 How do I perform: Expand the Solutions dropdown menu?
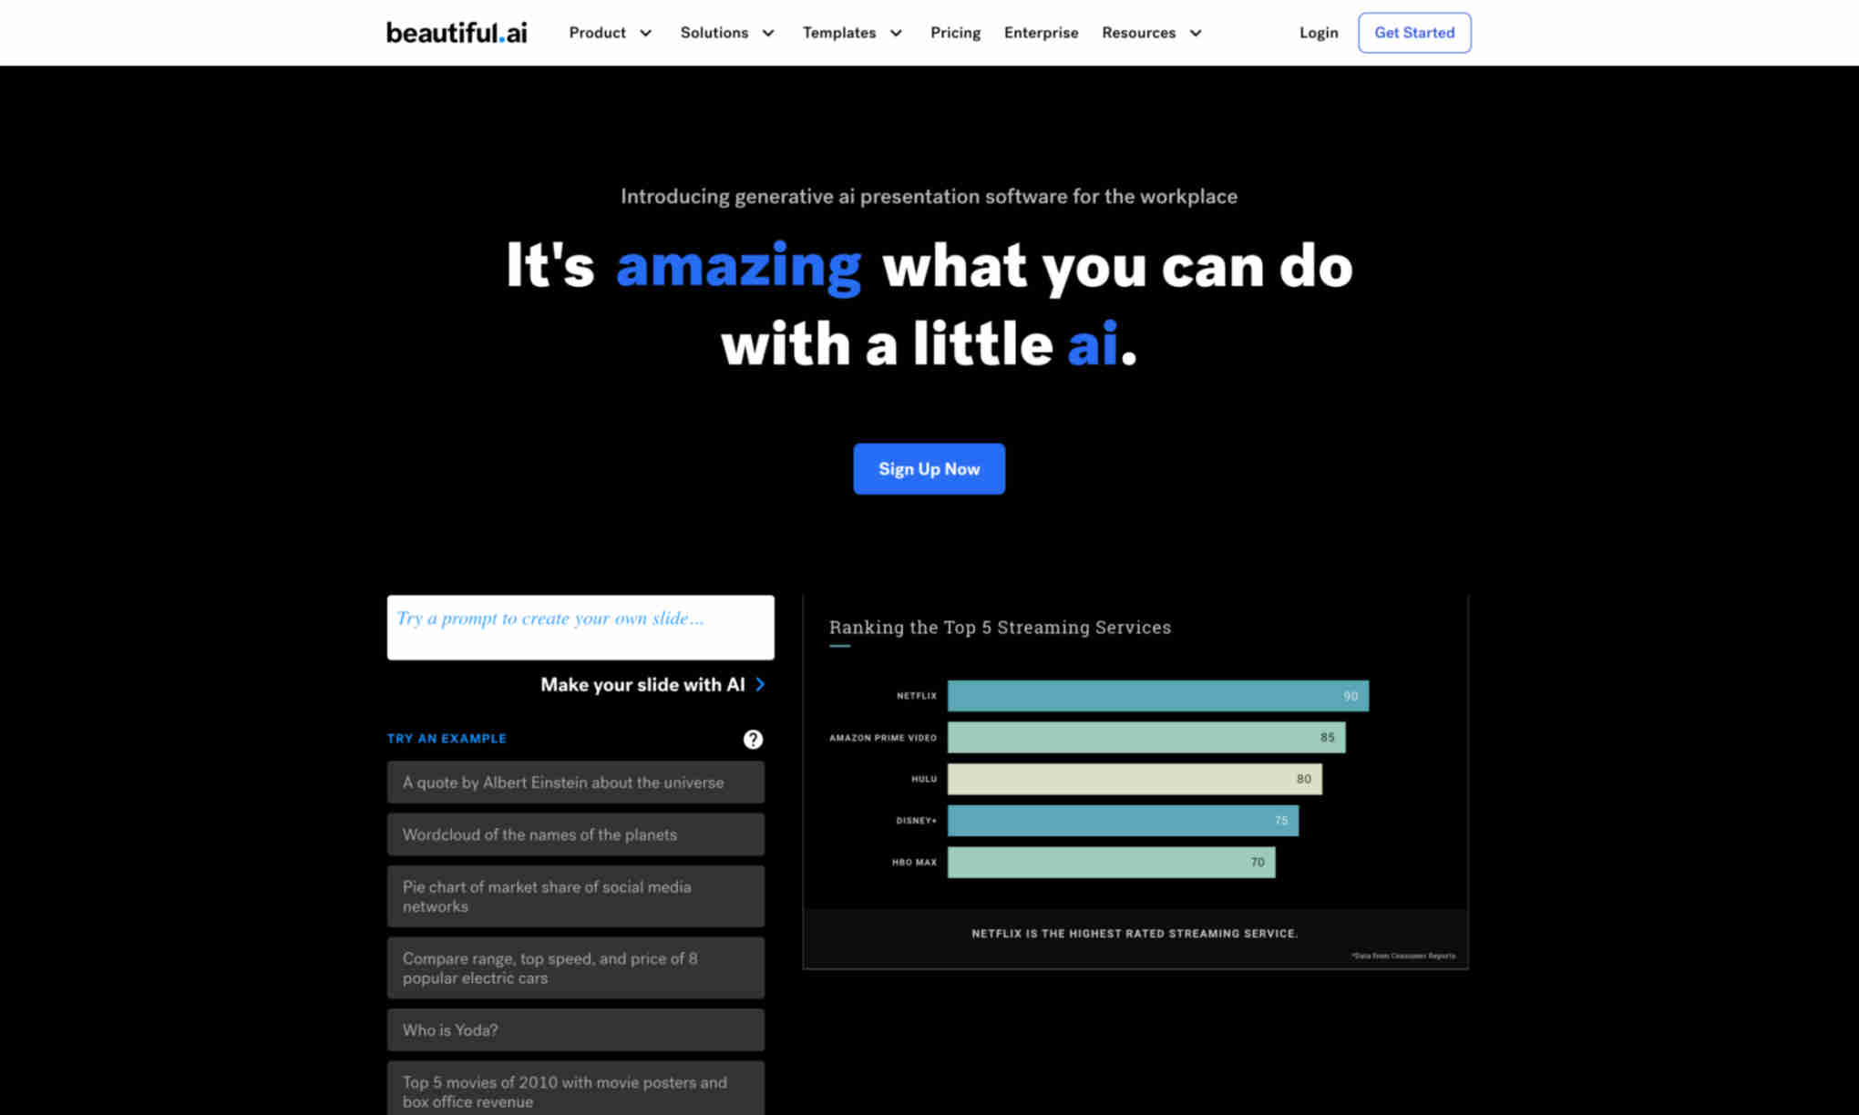coord(728,32)
